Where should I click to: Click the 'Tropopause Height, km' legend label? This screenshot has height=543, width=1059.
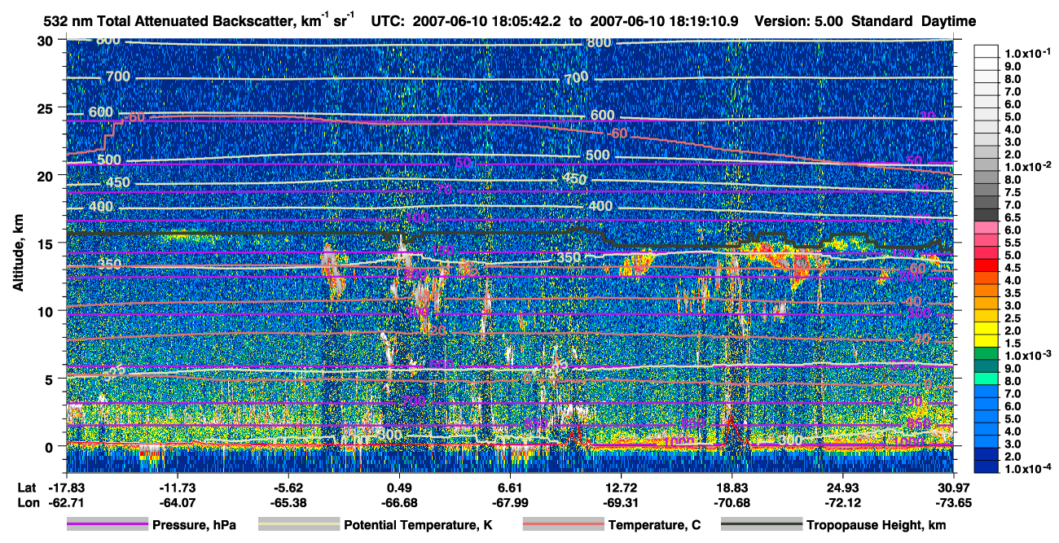pos(876,526)
